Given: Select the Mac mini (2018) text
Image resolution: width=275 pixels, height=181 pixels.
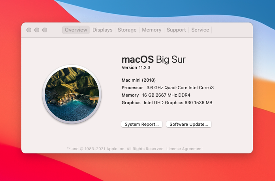Looking at the screenshot, I should click(139, 80).
